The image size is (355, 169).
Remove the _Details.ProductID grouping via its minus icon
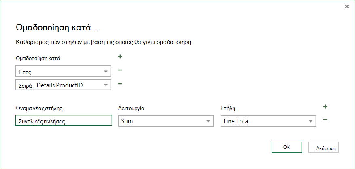pyautogui.click(x=120, y=84)
